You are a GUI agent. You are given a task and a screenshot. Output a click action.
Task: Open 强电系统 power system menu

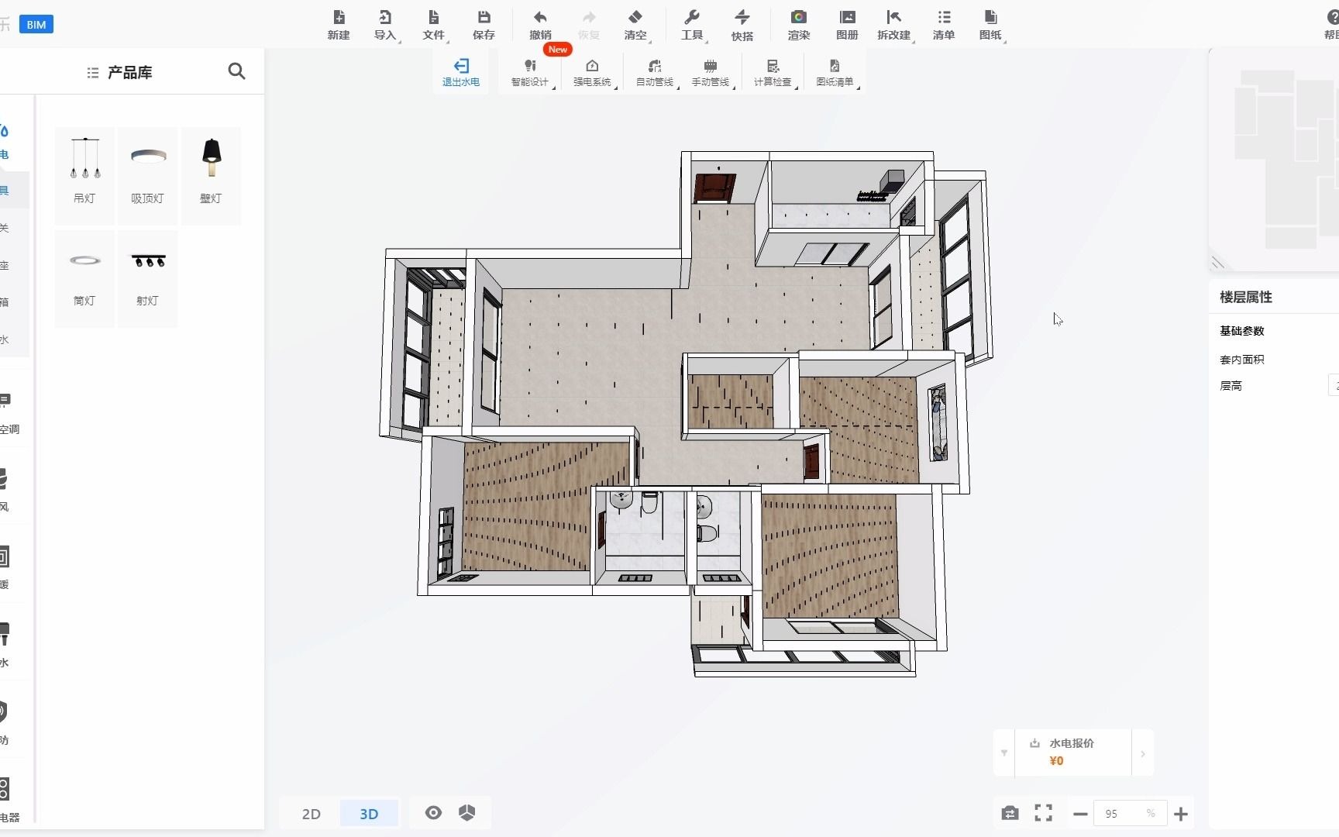point(592,72)
